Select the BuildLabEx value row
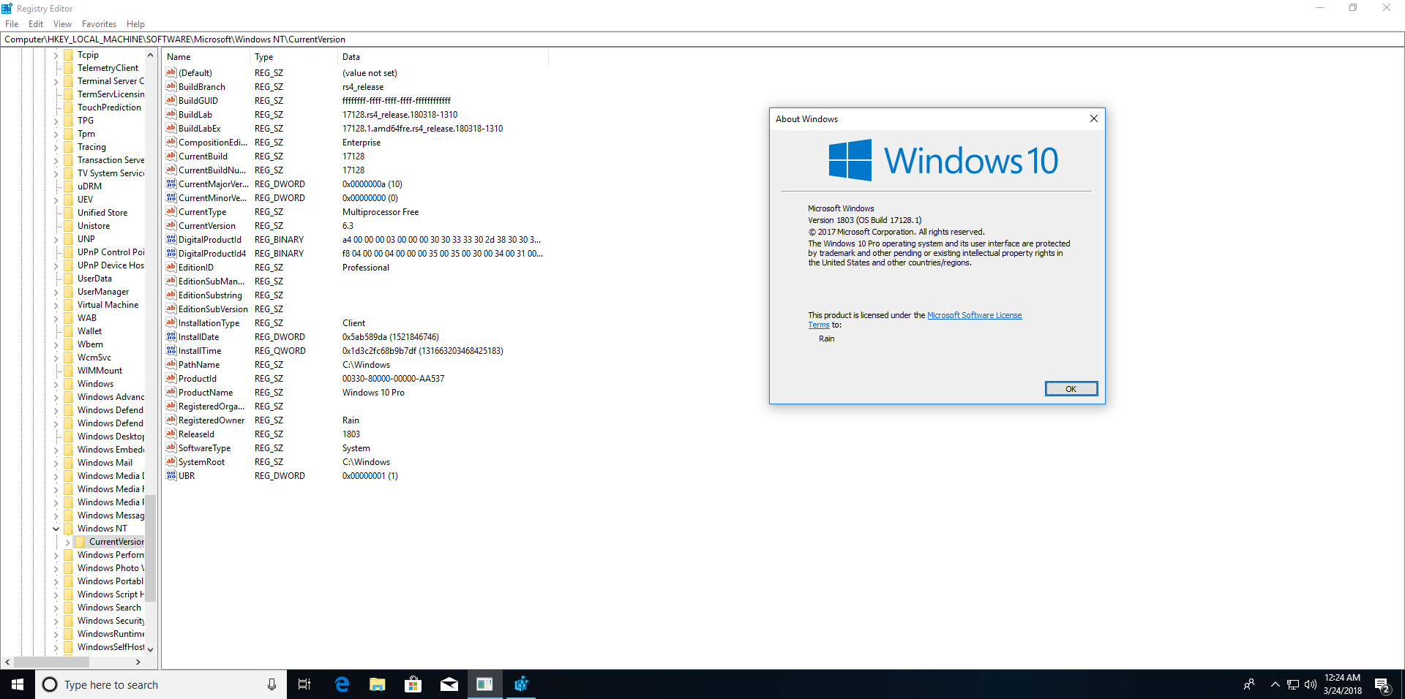Image resolution: width=1405 pixels, height=699 pixels. point(356,128)
